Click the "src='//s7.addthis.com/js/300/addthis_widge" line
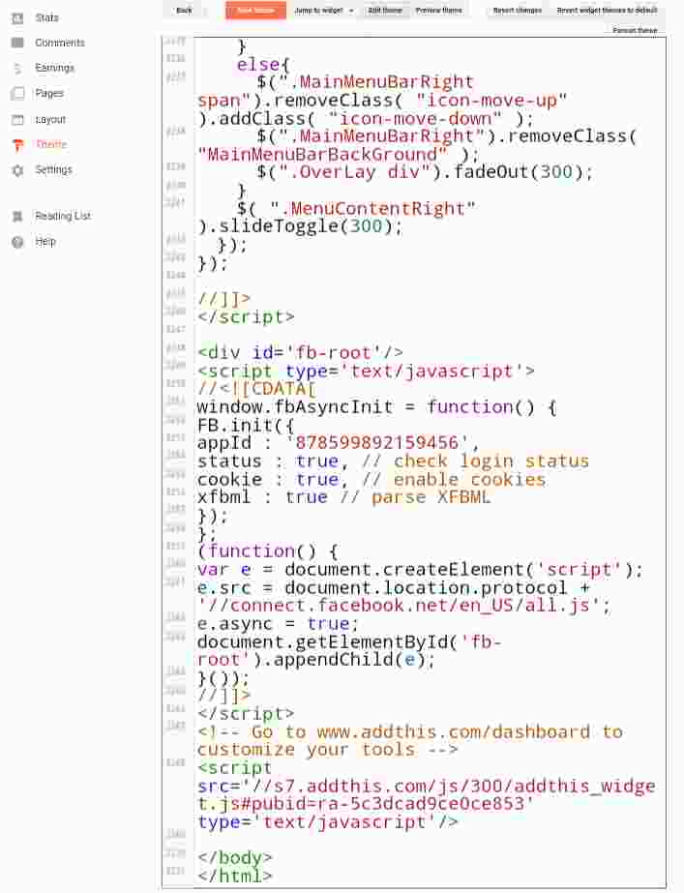This screenshot has height=893, width=684. click(426, 786)
